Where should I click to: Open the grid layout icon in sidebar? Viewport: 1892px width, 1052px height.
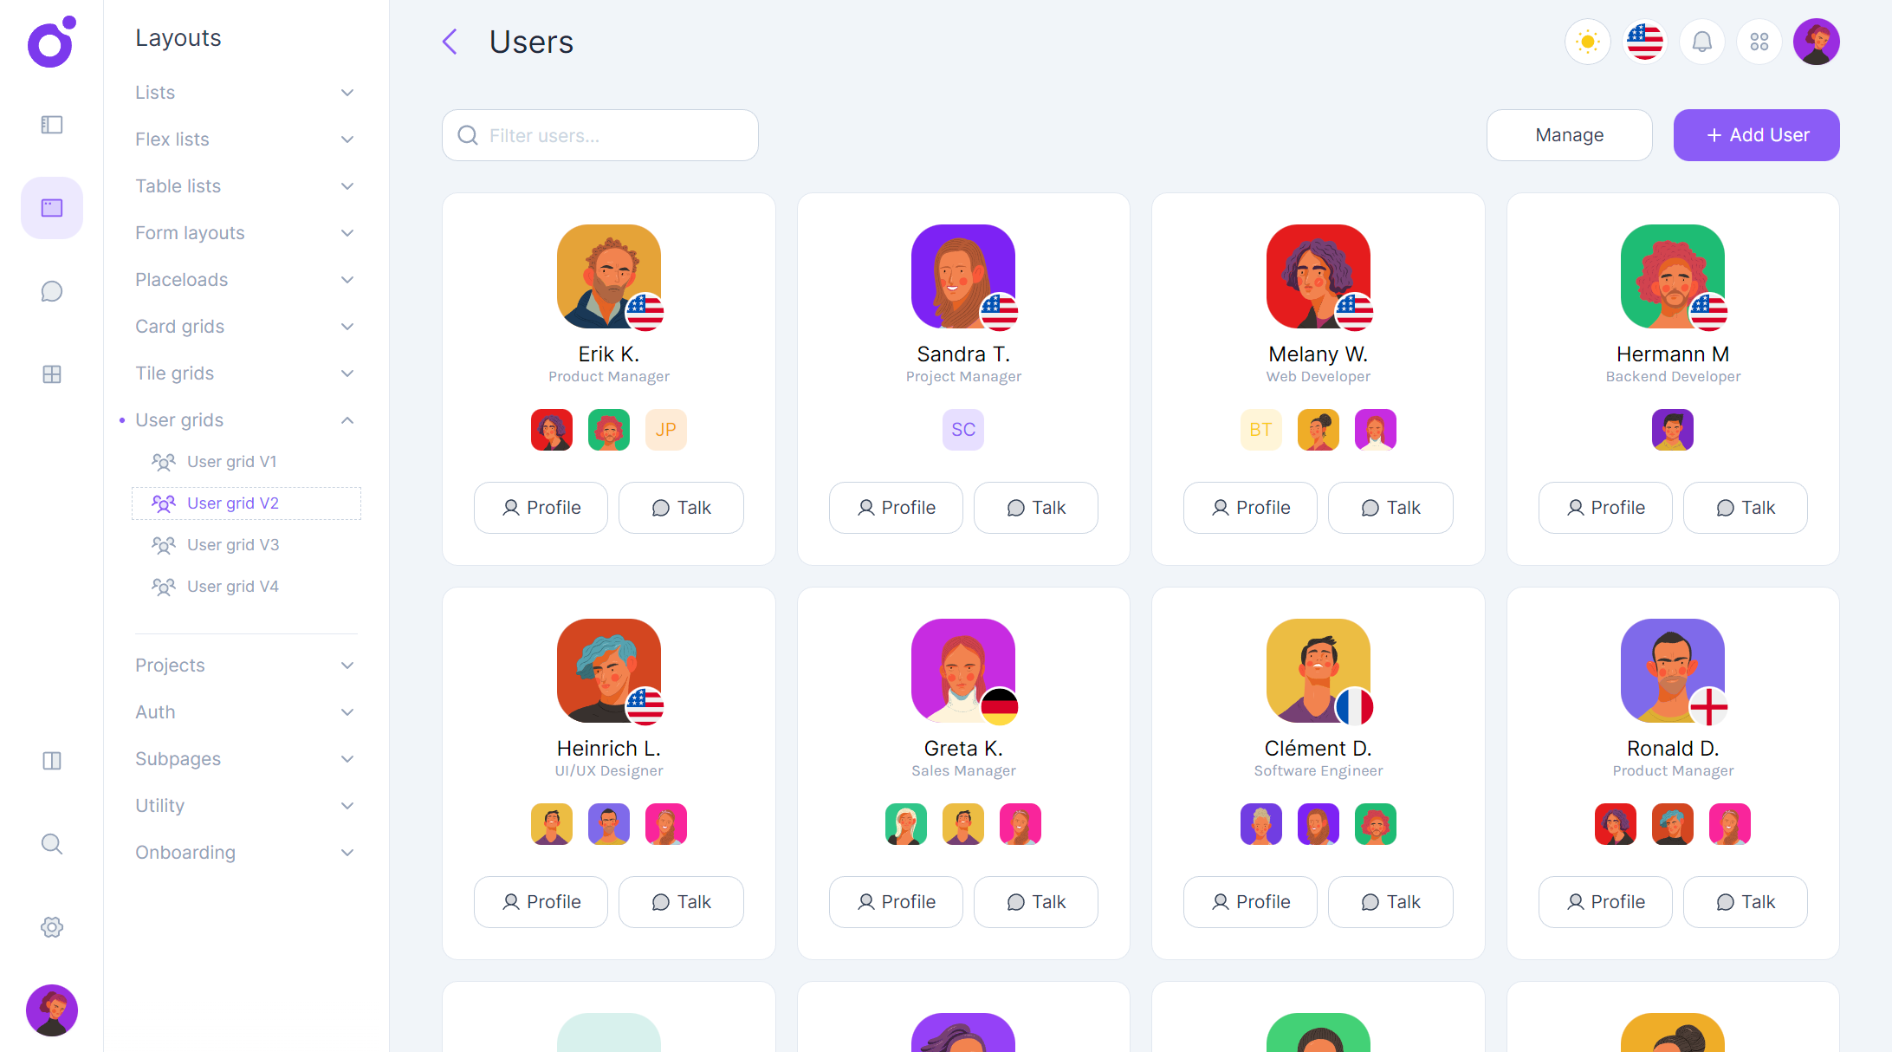point(52,374)
